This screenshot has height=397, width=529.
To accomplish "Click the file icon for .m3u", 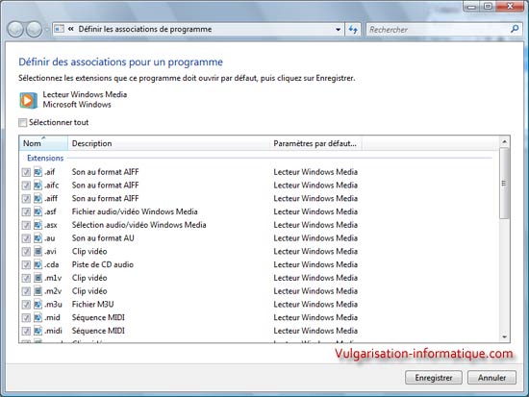I will pos(38,305).
